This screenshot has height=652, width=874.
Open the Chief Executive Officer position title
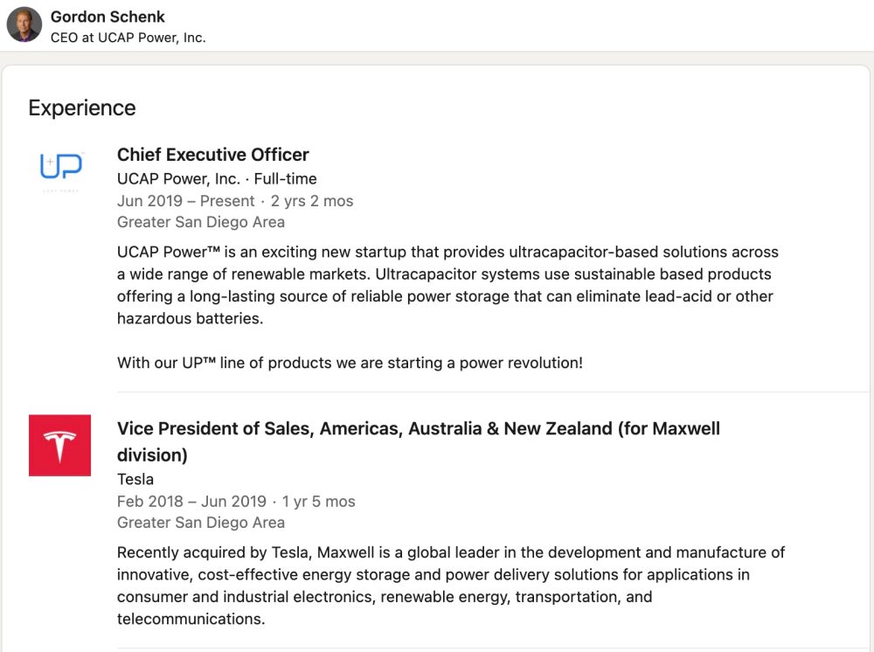tap(212, 155)
